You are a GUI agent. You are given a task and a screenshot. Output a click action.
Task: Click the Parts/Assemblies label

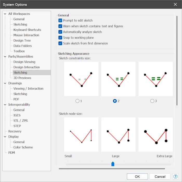click(21, 56)
